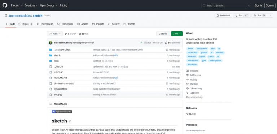
Task: Click the tests folder icon
Action: coord(51,61)
